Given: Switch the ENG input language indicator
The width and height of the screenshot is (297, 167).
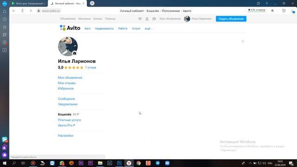Looking at the screenshot, I should (x=270, y=163).
